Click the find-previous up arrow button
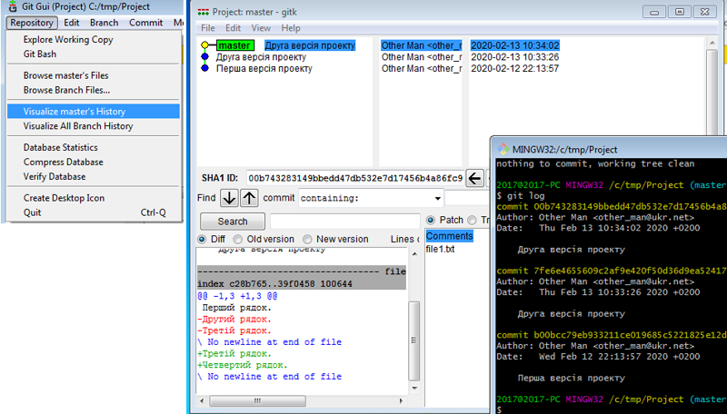This screenshot has width=727, height=414. [x=249, y=198]
